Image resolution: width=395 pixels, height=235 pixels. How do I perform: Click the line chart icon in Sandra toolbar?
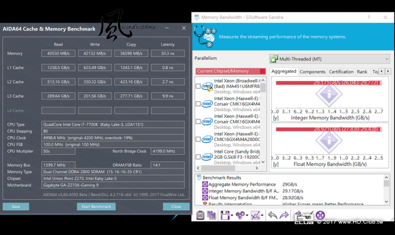255,215
